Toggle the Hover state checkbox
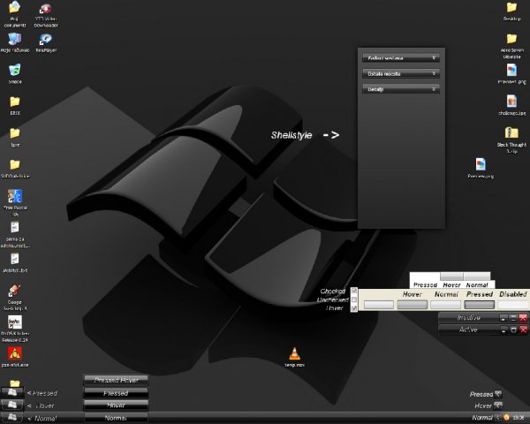 point(354,308)
